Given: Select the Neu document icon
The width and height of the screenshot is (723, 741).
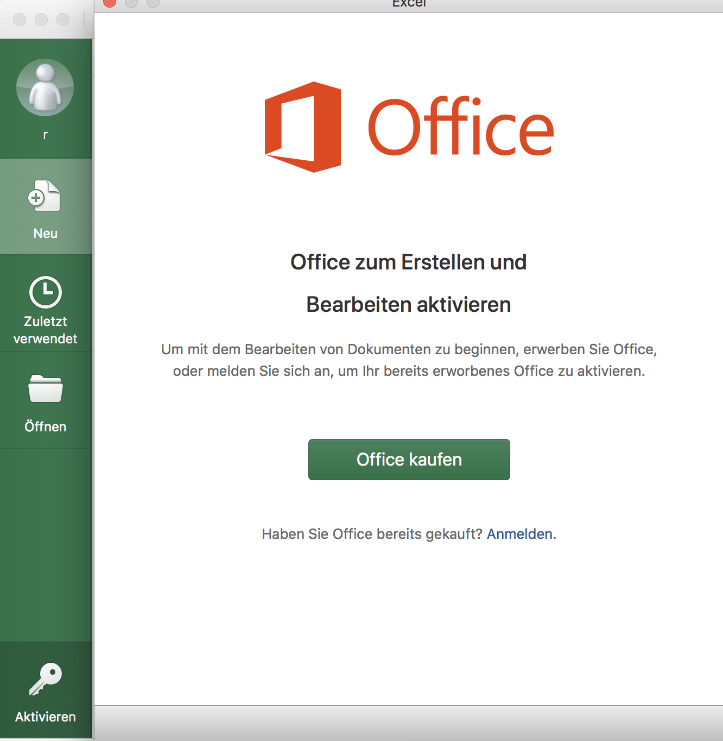Looking at the screenshot, I should click(x=45, y=196).
